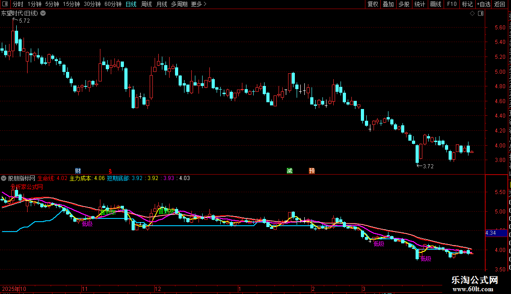The image size is (511, 294).
Task: Click the 低吸 signal near the 3.72 low
Action: point(426,259)
